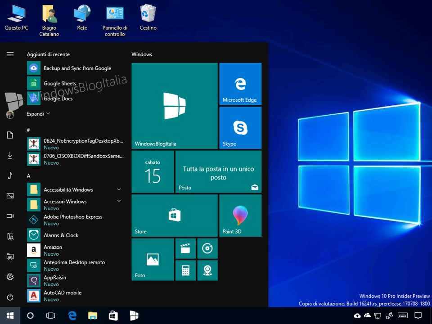Expand Accessori Windows folder chevron
The width and height of the screenshot is (432, 324).
pyautogui.click(x=119, y=201)
